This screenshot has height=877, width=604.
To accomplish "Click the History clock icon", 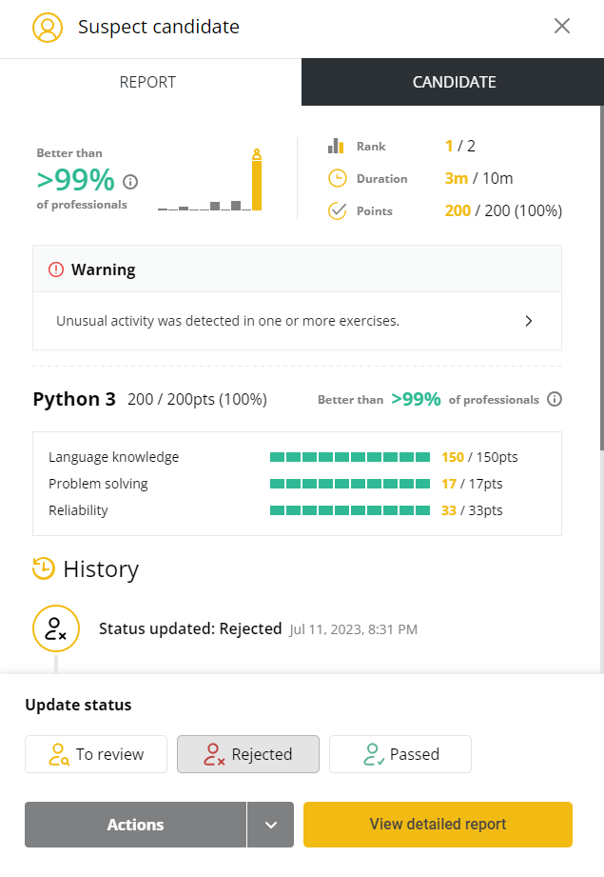I will point(43,568).
